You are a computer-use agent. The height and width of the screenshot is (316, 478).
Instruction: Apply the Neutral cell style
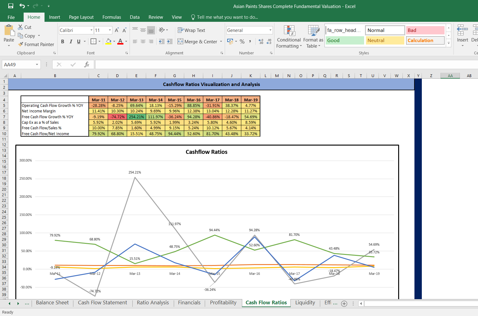[385, 40]
